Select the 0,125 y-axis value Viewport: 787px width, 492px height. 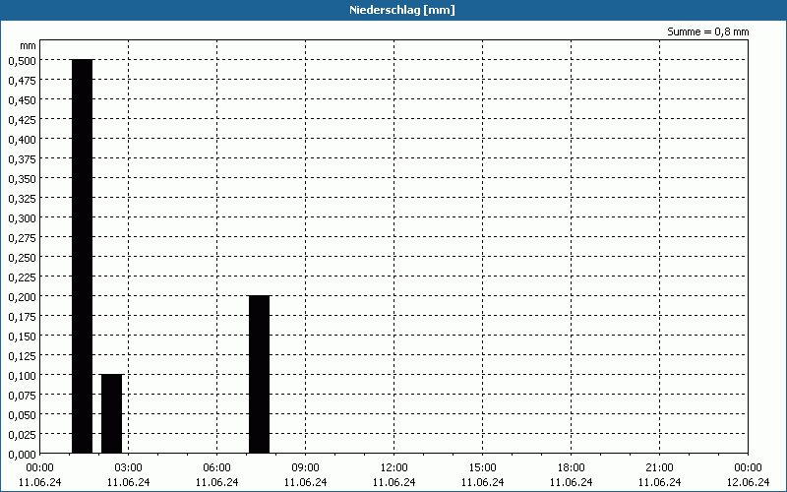pos(23,356)
